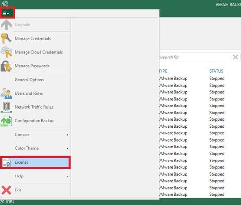Click the Manage Cloud Credentials cloud-key icon
The image size is (241, 205).
tap(6, 52)
